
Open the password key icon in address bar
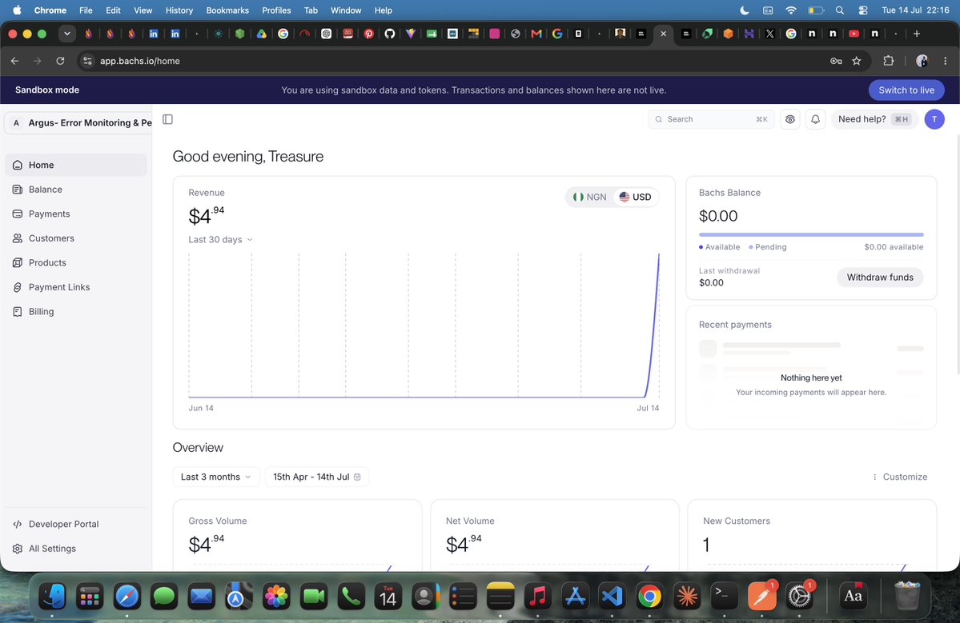(836, 61)
